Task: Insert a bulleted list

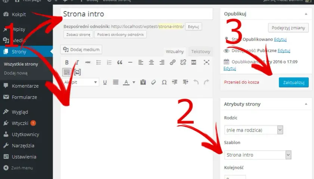Action: click(x=99, y=62)
